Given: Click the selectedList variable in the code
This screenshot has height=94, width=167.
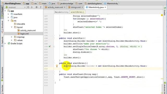Looking at the screenshot, I should [x=97, y=19].
